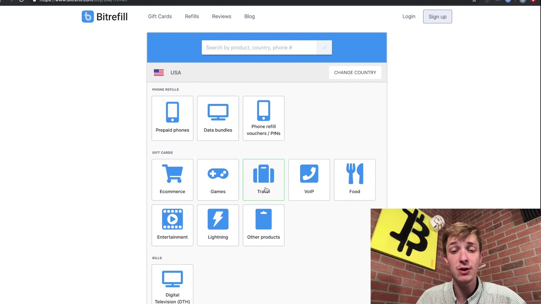Open Data bundles category
This screenshot has width=541, height=304.
218,118
